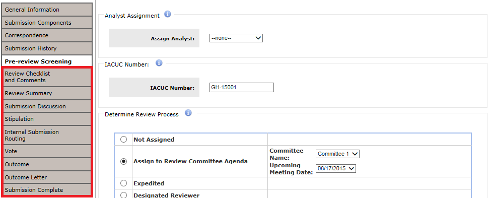Open the Review Summary tab
Viewport: 491px width, 198px height.
(x=47, y=93)
